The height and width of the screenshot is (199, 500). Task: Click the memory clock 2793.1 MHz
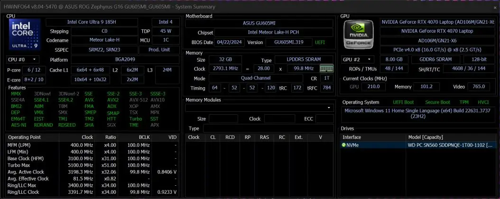tap(225, 69)
